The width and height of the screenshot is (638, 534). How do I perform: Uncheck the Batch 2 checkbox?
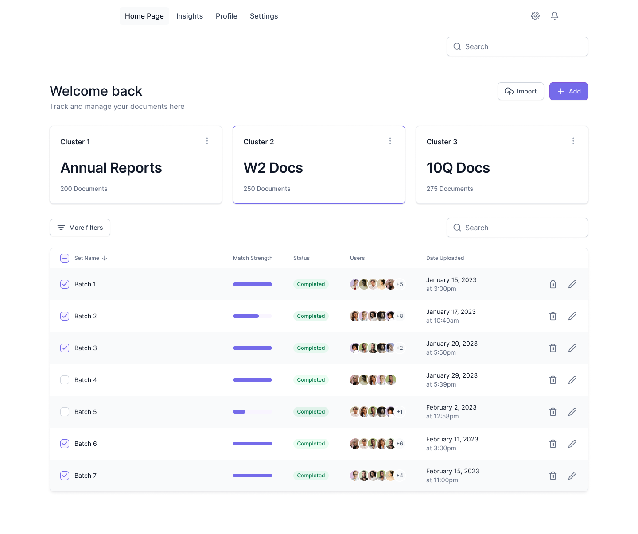65,316
